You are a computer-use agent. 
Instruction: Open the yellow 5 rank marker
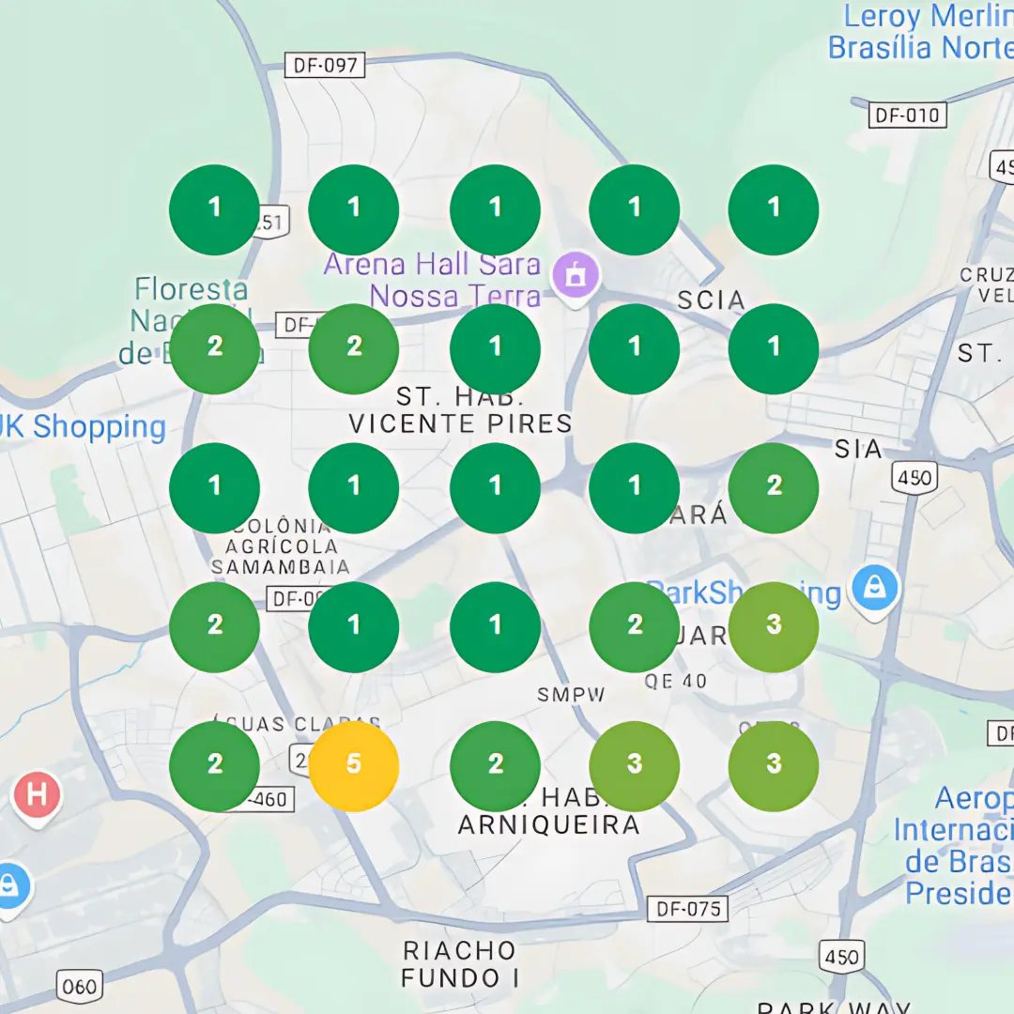point(353,766)
